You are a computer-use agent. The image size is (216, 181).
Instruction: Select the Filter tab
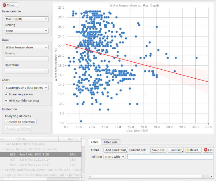94,142
